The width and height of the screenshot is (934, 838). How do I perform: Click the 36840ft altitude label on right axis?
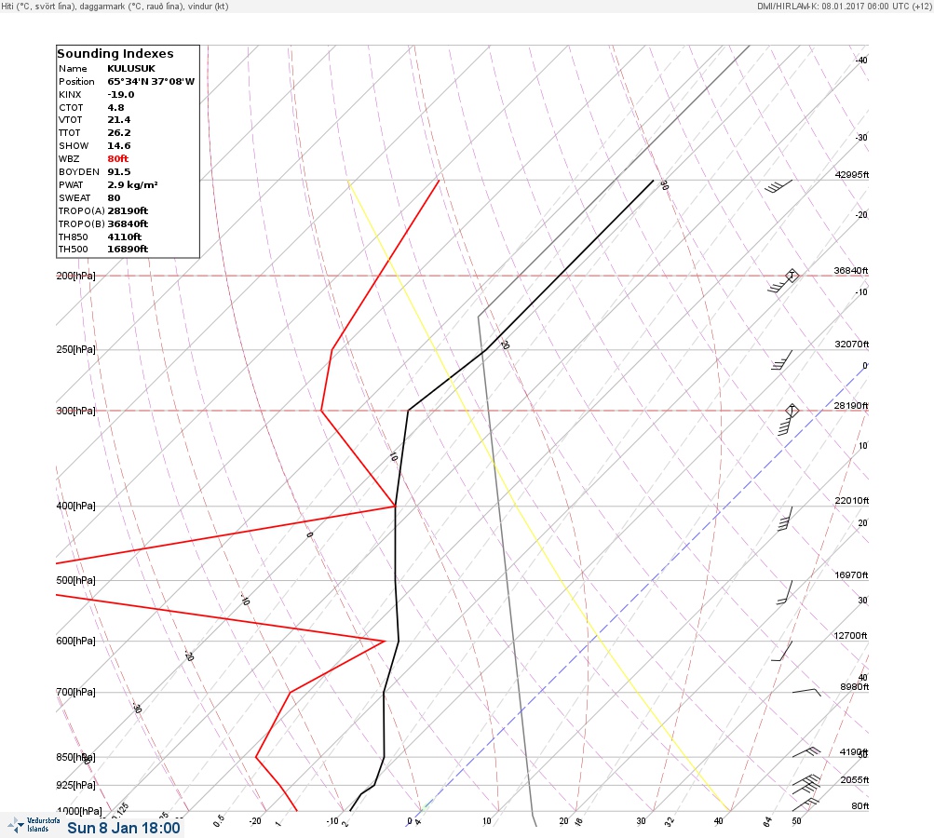(851, 270)
